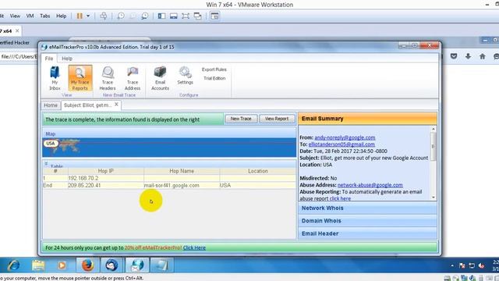Expand the Email Header section

click(367, 233)
